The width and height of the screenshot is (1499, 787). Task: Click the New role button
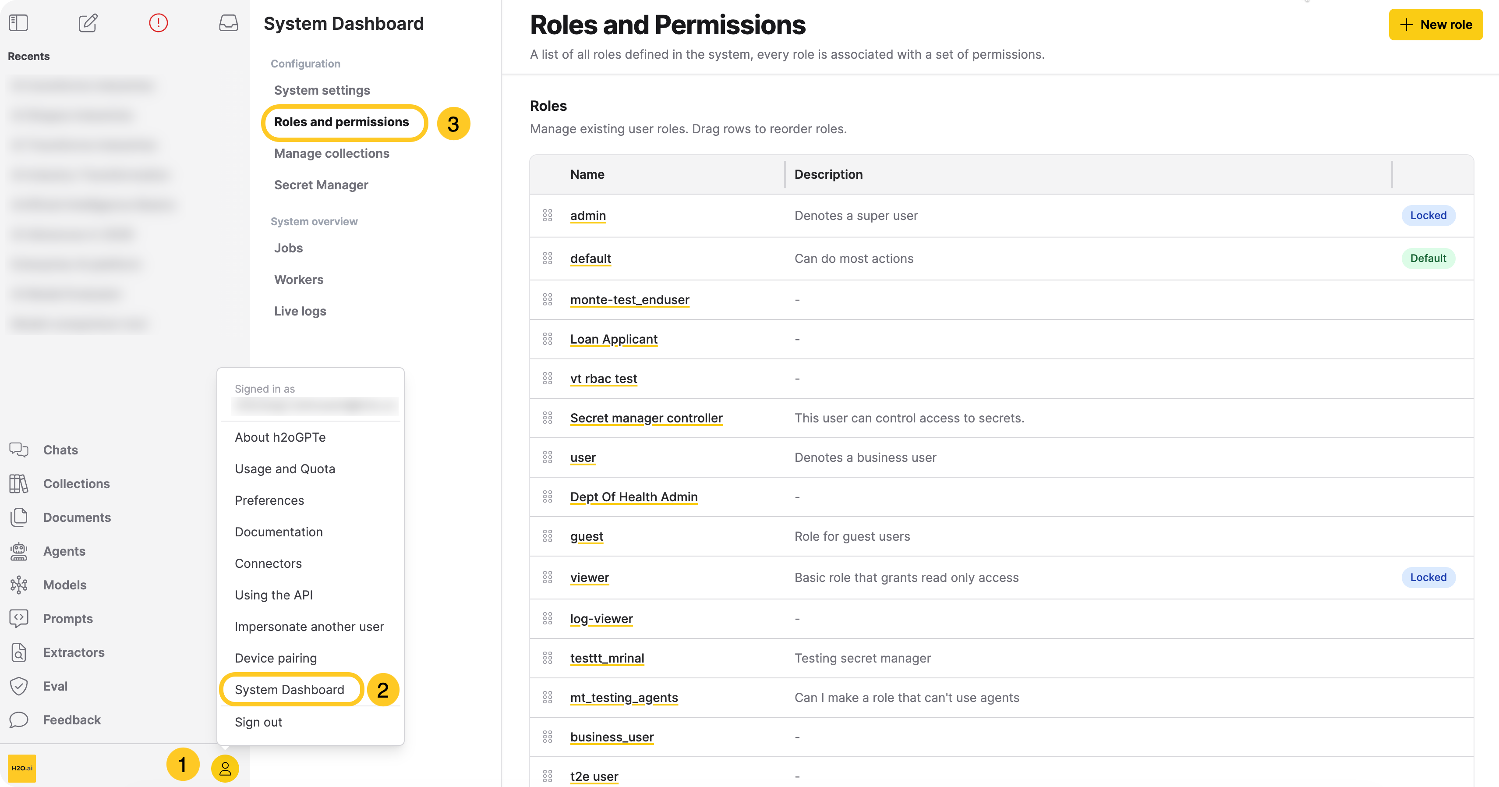click(x=1435, y=25)
